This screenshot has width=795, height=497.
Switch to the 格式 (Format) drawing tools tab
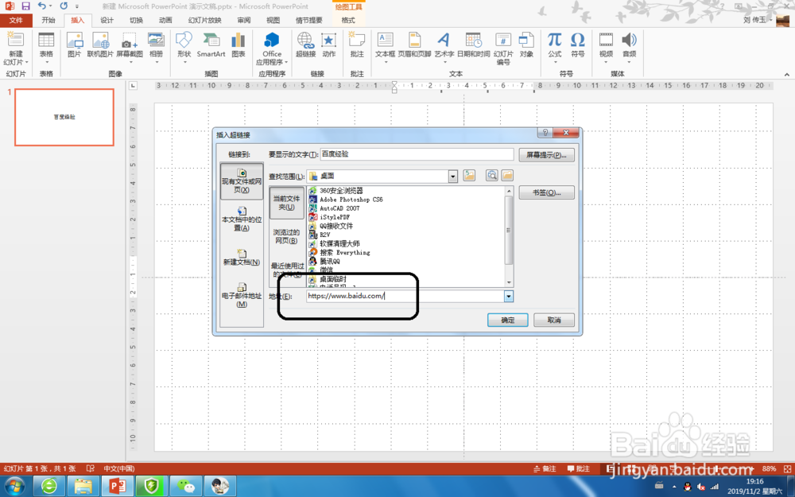coord(348,21)
